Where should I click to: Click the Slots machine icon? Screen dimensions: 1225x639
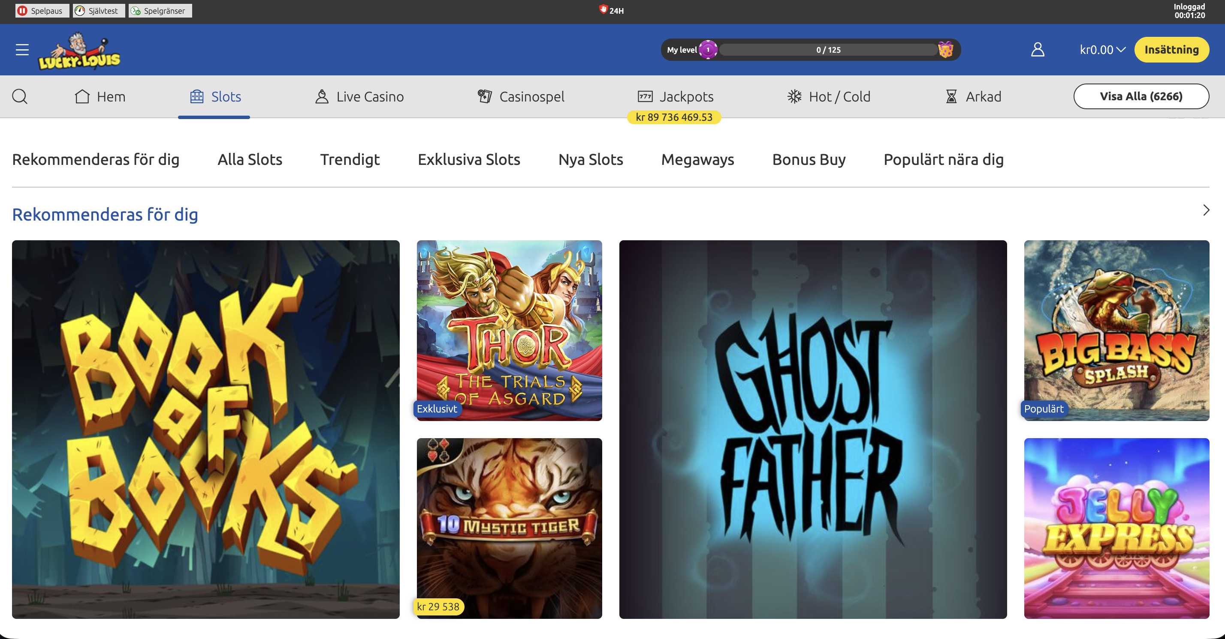pos(197,96)
